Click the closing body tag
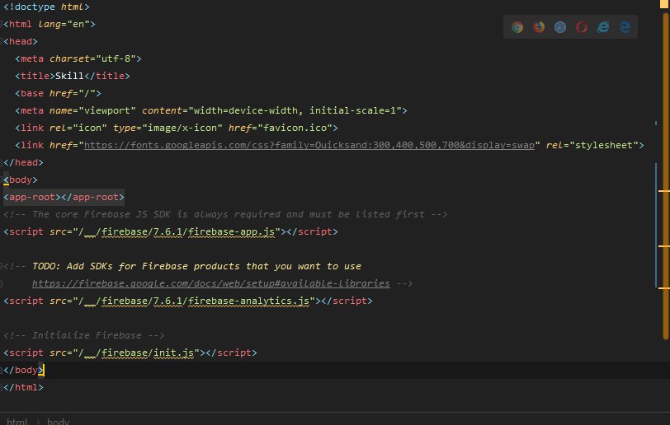 [23, 370]
